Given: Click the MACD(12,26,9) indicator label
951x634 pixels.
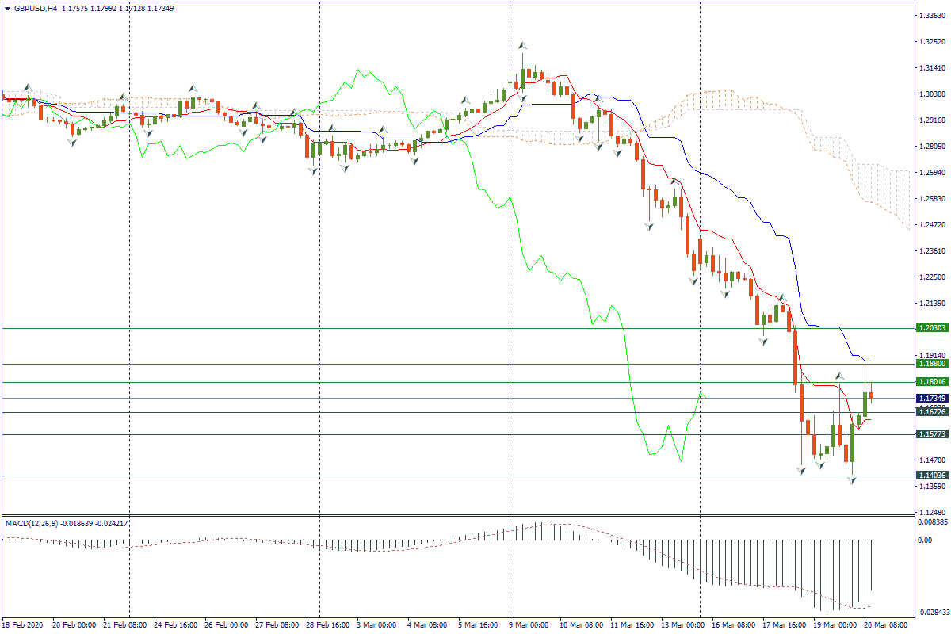Looking at the screenshot, I should click(38, 524).
